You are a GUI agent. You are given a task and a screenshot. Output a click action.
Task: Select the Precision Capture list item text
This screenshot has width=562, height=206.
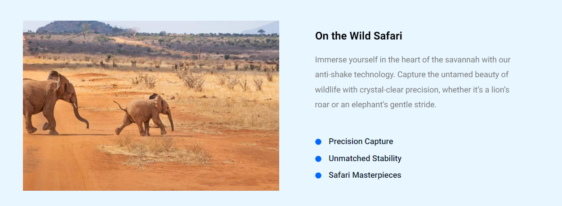[x=361, y=141]
